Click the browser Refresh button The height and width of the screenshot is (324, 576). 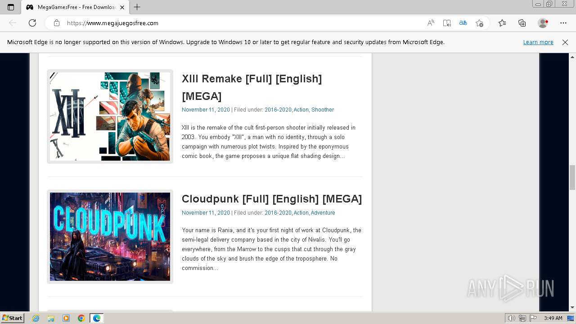click(x=32, y=23)
